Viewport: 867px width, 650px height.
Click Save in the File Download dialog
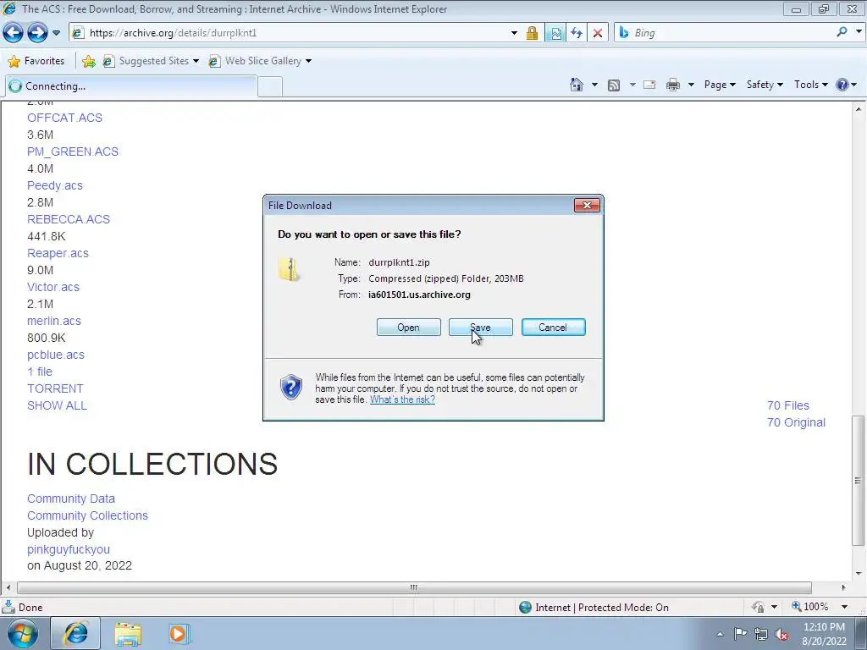481,328
